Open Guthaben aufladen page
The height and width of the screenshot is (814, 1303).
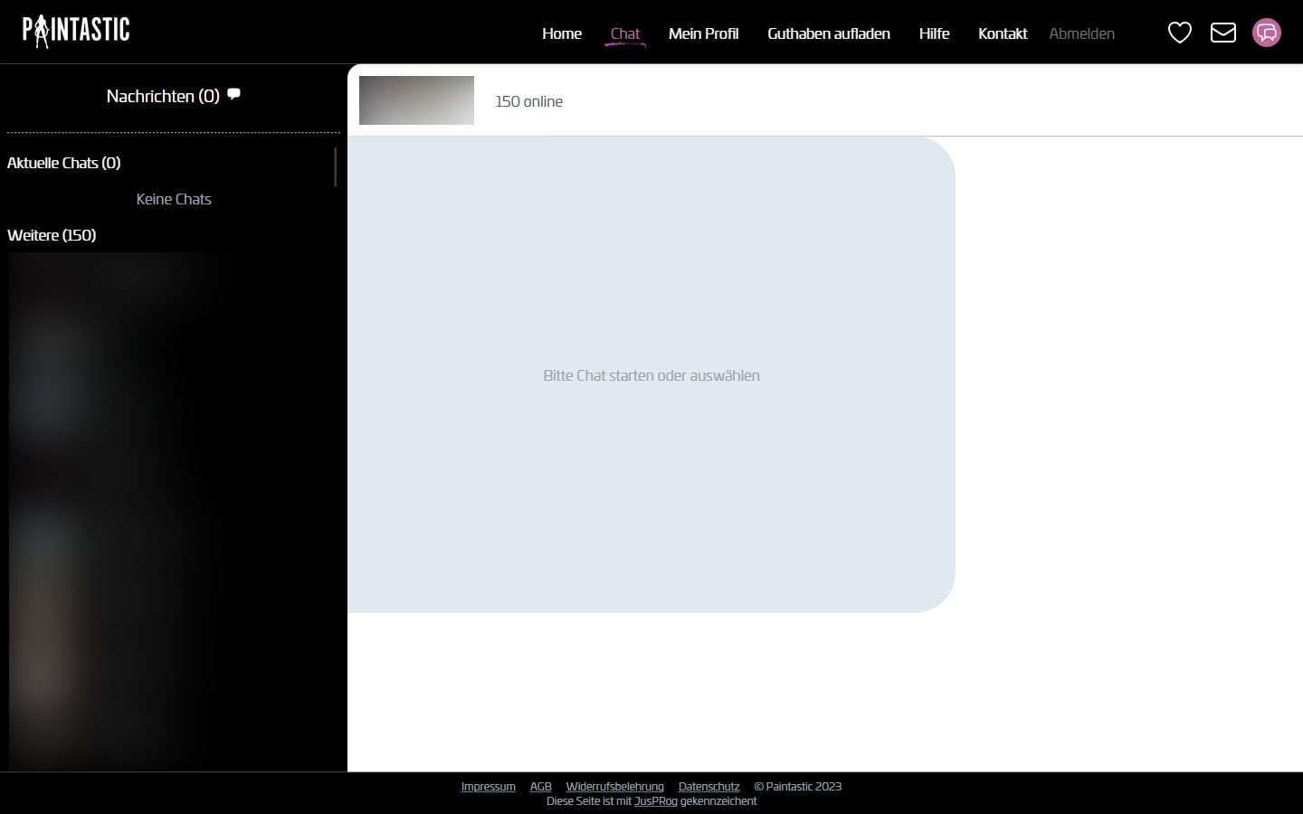[x=828, y=33]
